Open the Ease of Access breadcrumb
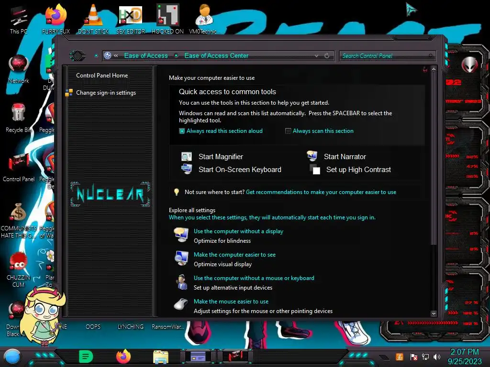 [146, 55]
